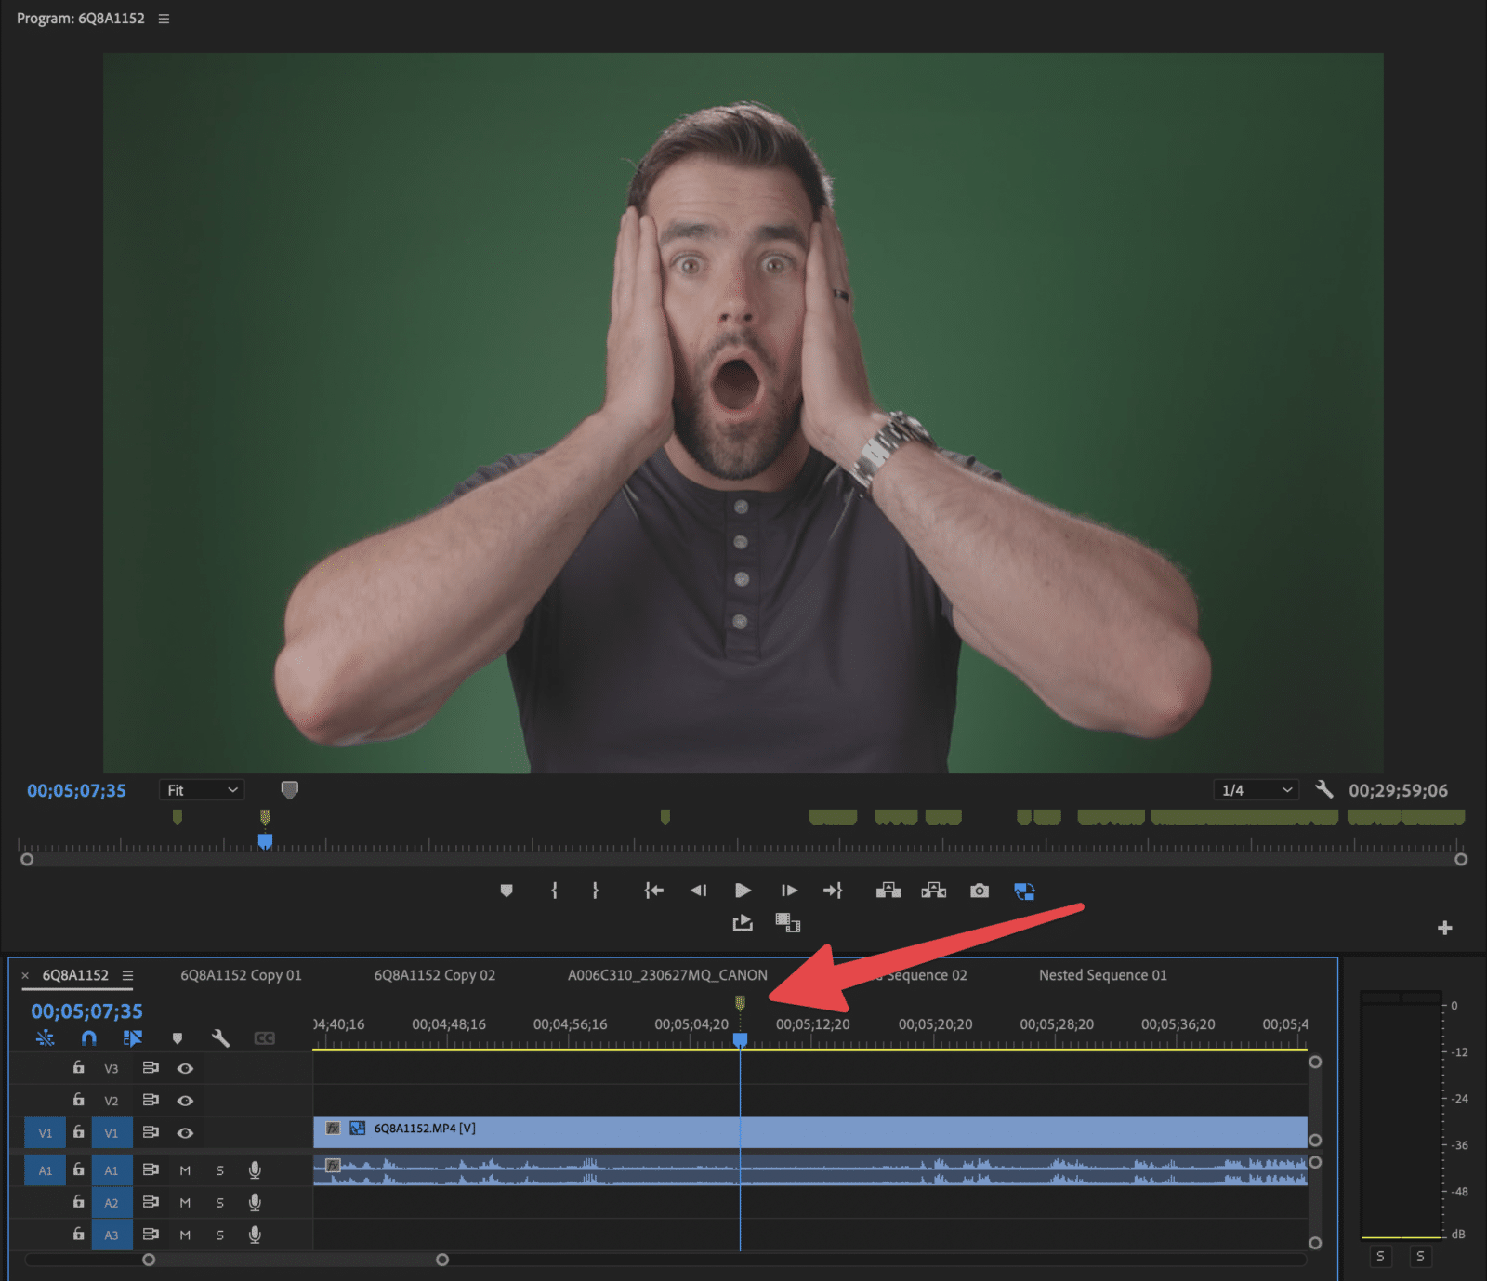
Task: Toggle Linked Selection in the timeline
Action: pyautogui.click(x=133, y=1038)
